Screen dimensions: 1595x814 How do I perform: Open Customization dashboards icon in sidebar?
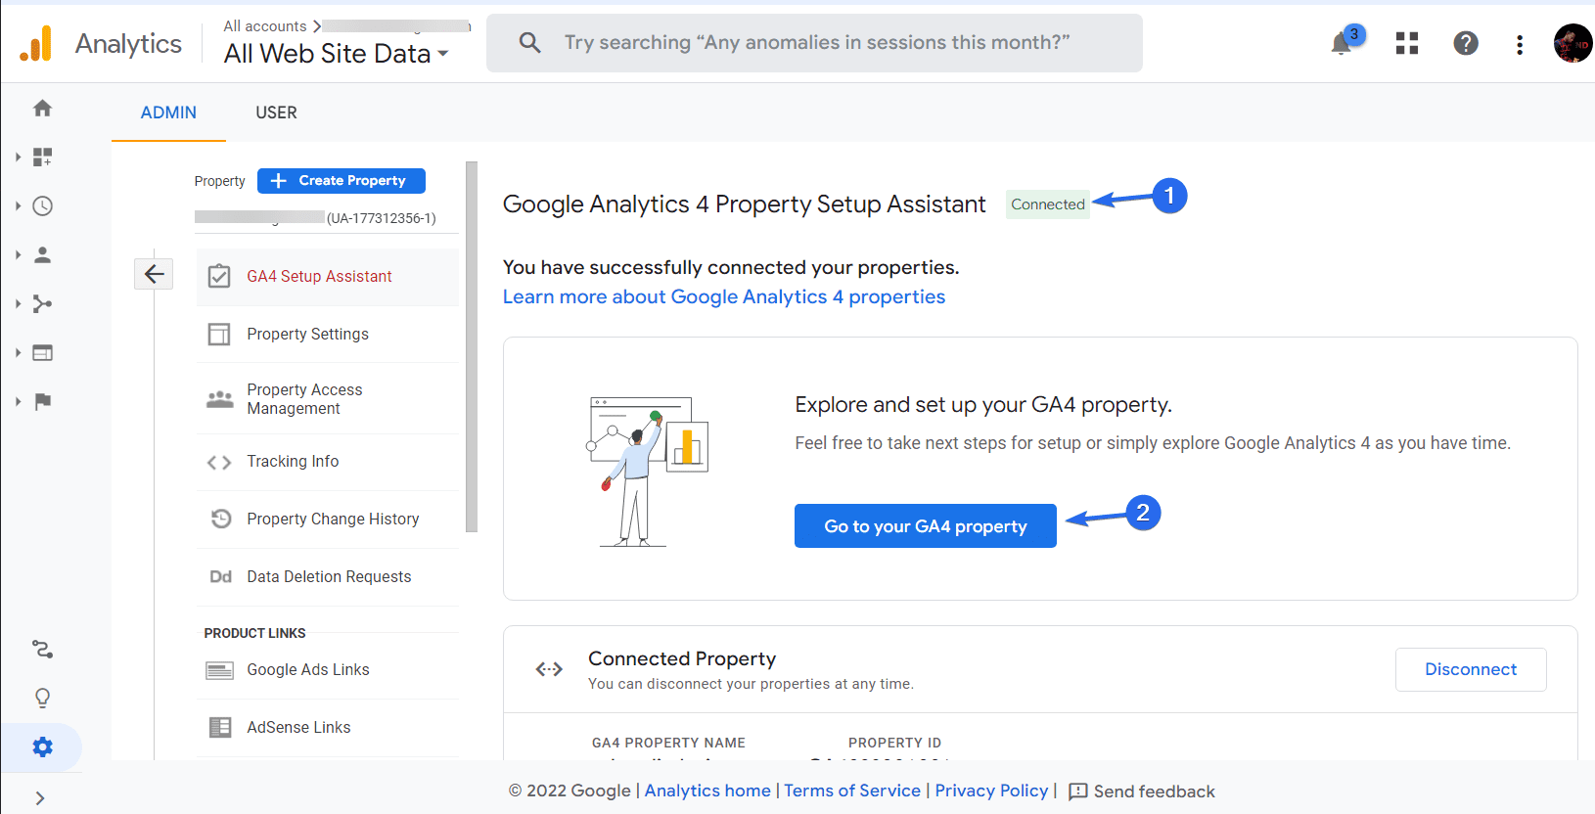42,157
